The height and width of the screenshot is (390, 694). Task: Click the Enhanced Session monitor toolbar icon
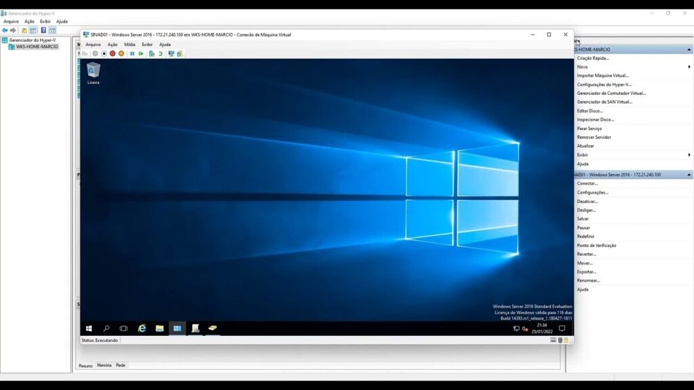click(171, 53)
